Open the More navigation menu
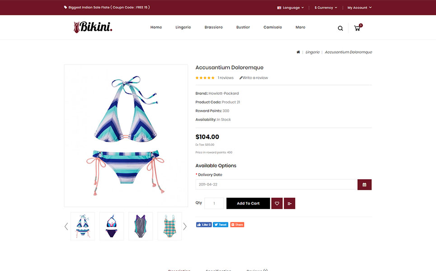436x271 pixels. pyautogui.click(x=300, y=27)
